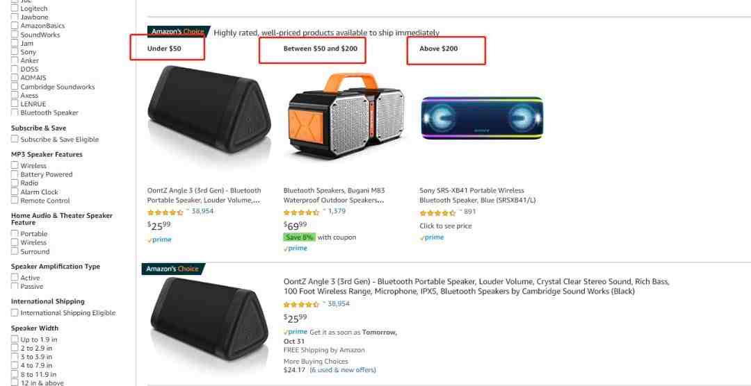The height and width of the screenshot is (386, 751).
Task: Click to see price for Sony speaker
Action: point(446,226)
